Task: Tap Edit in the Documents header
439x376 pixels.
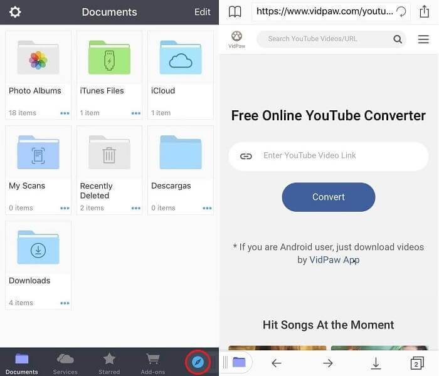Action: point(202,12)
